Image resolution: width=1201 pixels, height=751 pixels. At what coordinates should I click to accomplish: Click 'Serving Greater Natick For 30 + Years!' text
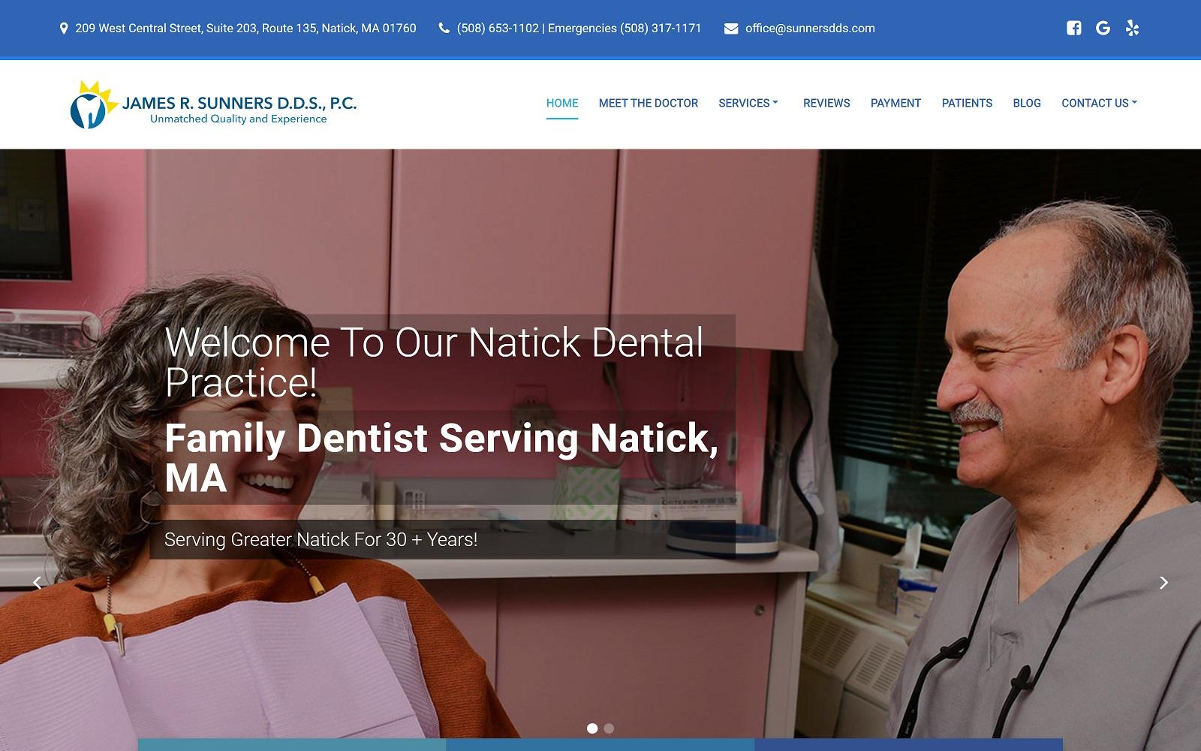pos(321,539)
